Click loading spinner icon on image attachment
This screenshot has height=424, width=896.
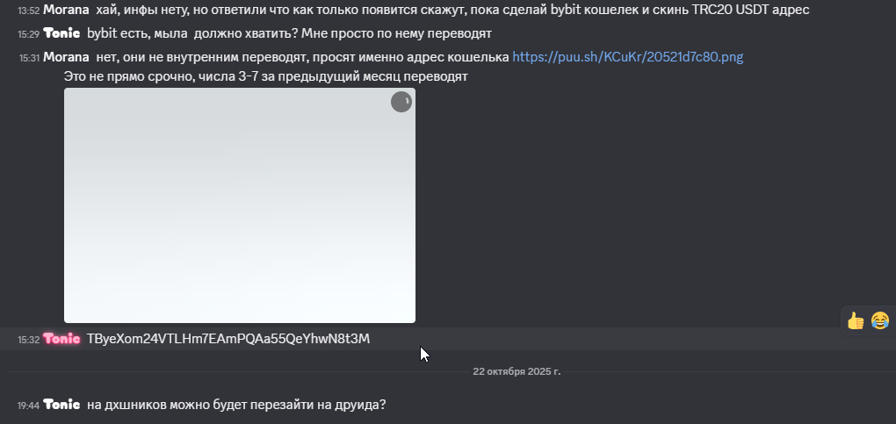[x=401, y=103]
